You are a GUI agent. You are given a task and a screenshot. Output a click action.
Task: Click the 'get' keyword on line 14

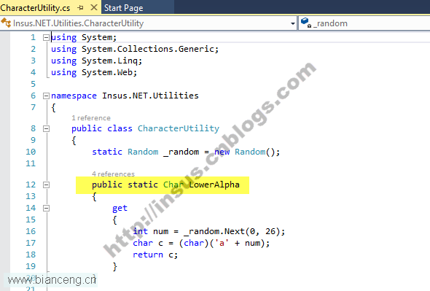pos(120,209)
